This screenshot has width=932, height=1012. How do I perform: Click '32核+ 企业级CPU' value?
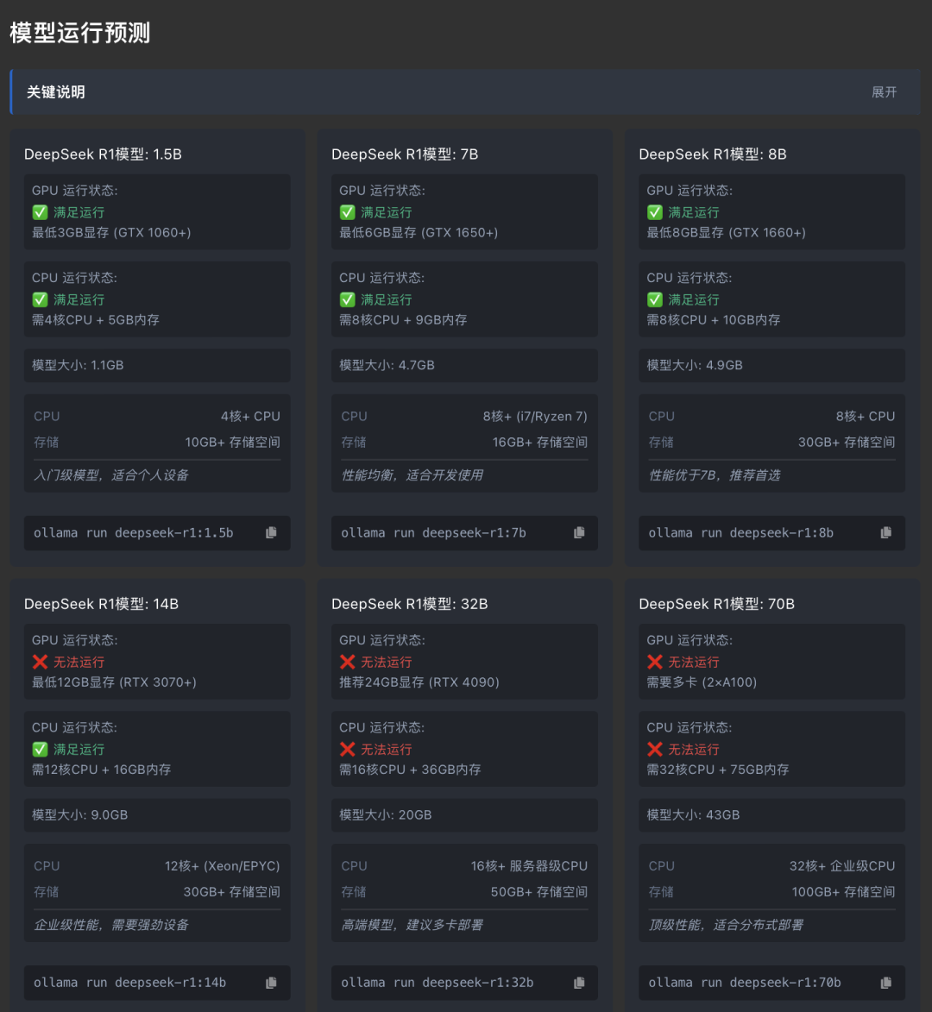click(x=842, y=866)
